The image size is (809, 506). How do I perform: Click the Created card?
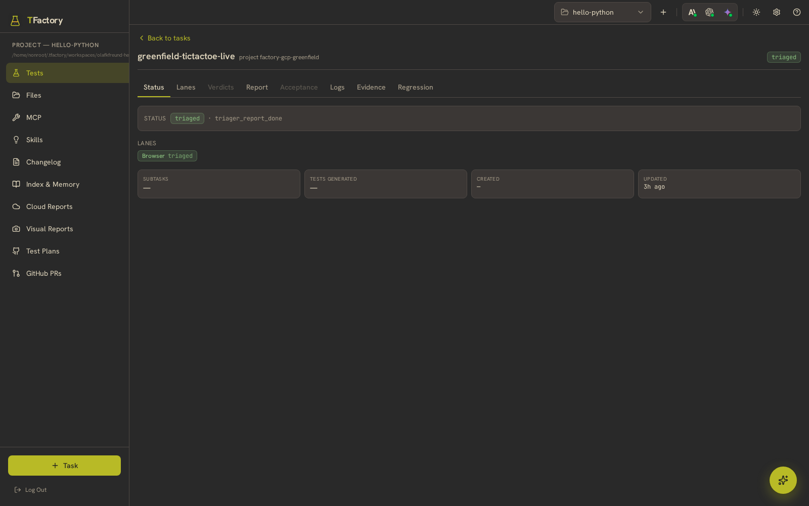coord(553,184)
